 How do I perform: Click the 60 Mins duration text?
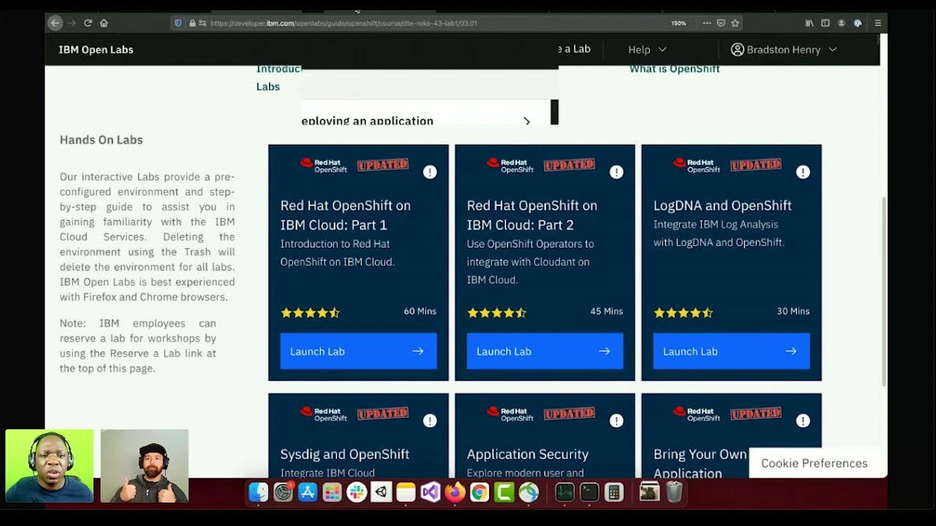(420, 311)
